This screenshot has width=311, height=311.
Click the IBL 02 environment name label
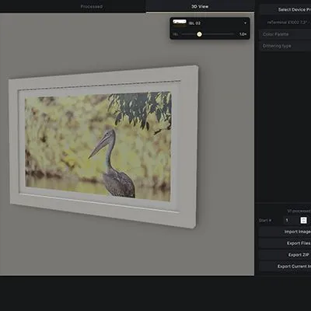(x=194, y=23)
